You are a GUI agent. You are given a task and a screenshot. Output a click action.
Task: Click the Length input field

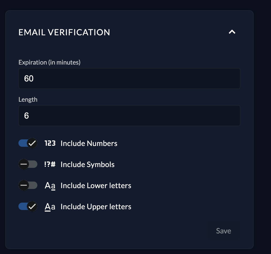[x=129, y=116]
